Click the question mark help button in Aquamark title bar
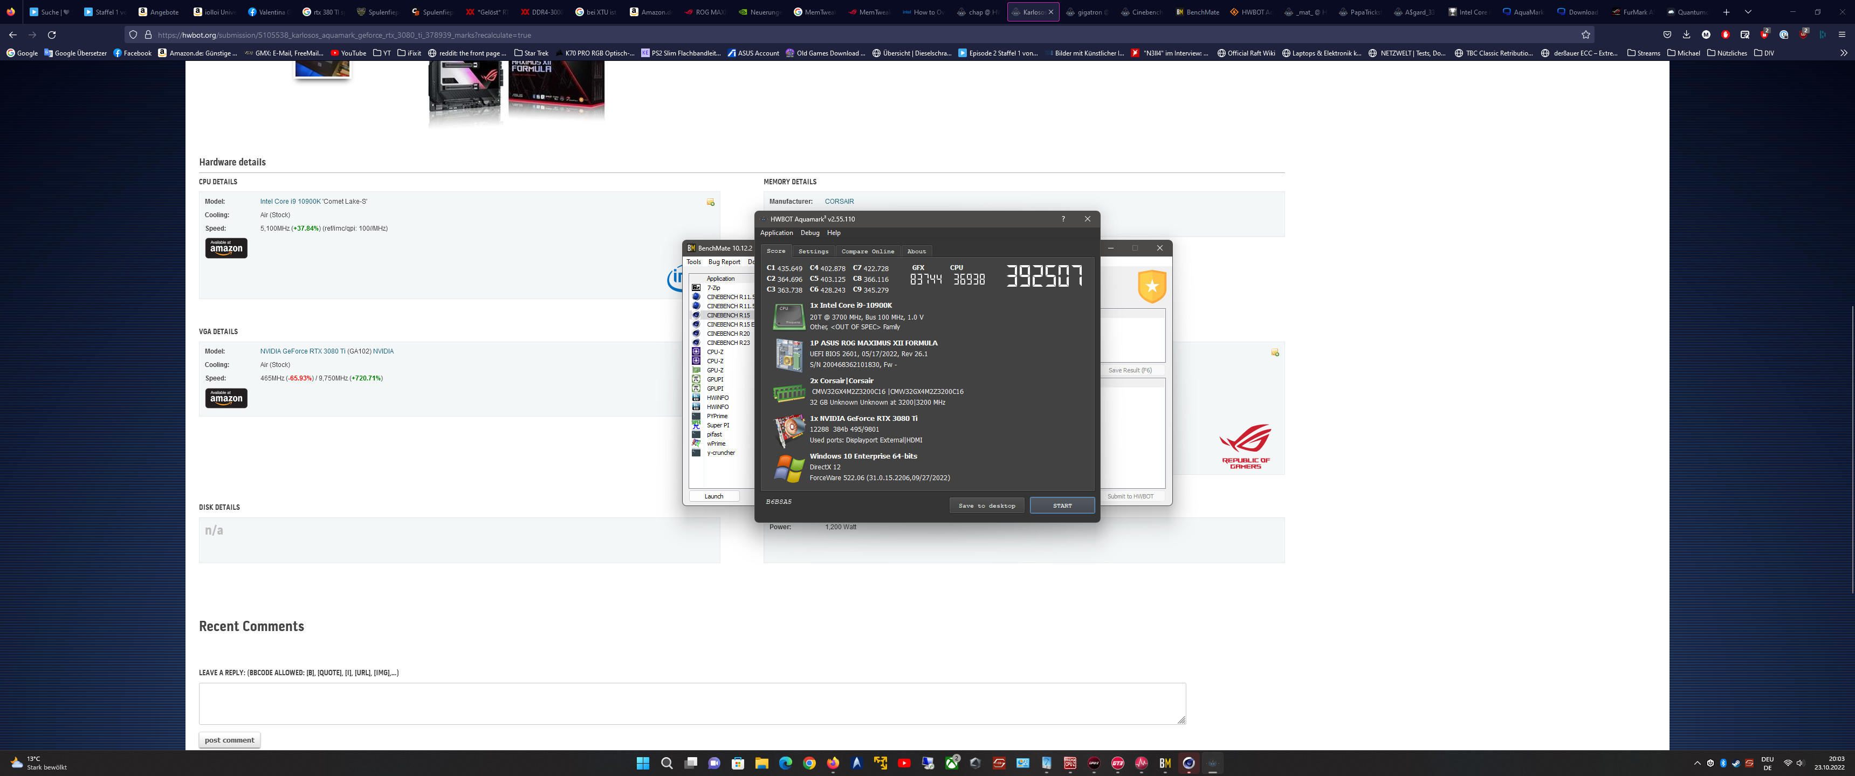Screen dimensions: 1855x776 coord(1063,219)
